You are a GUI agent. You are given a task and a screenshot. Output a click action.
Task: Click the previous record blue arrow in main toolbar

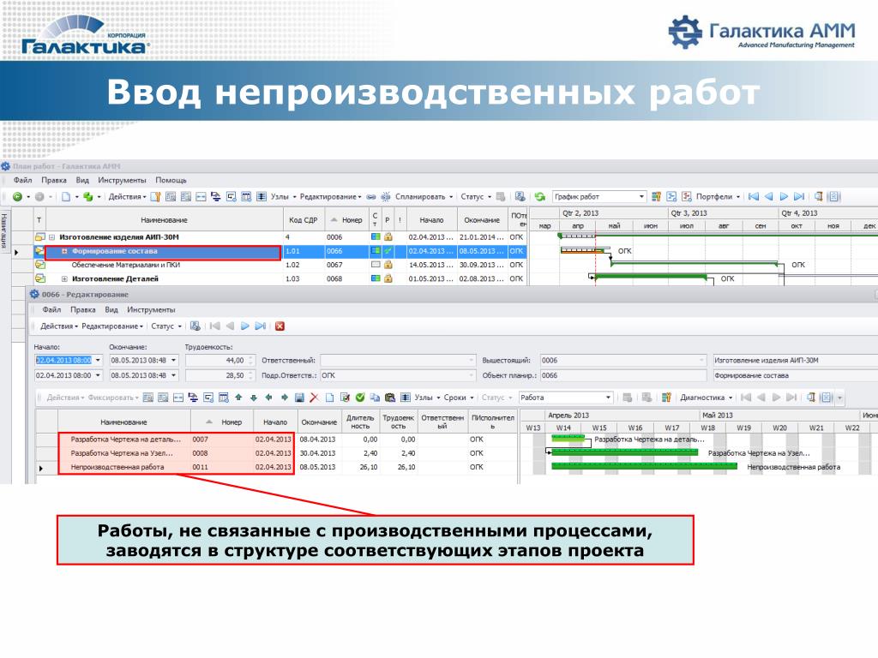(x=769, y=197)
